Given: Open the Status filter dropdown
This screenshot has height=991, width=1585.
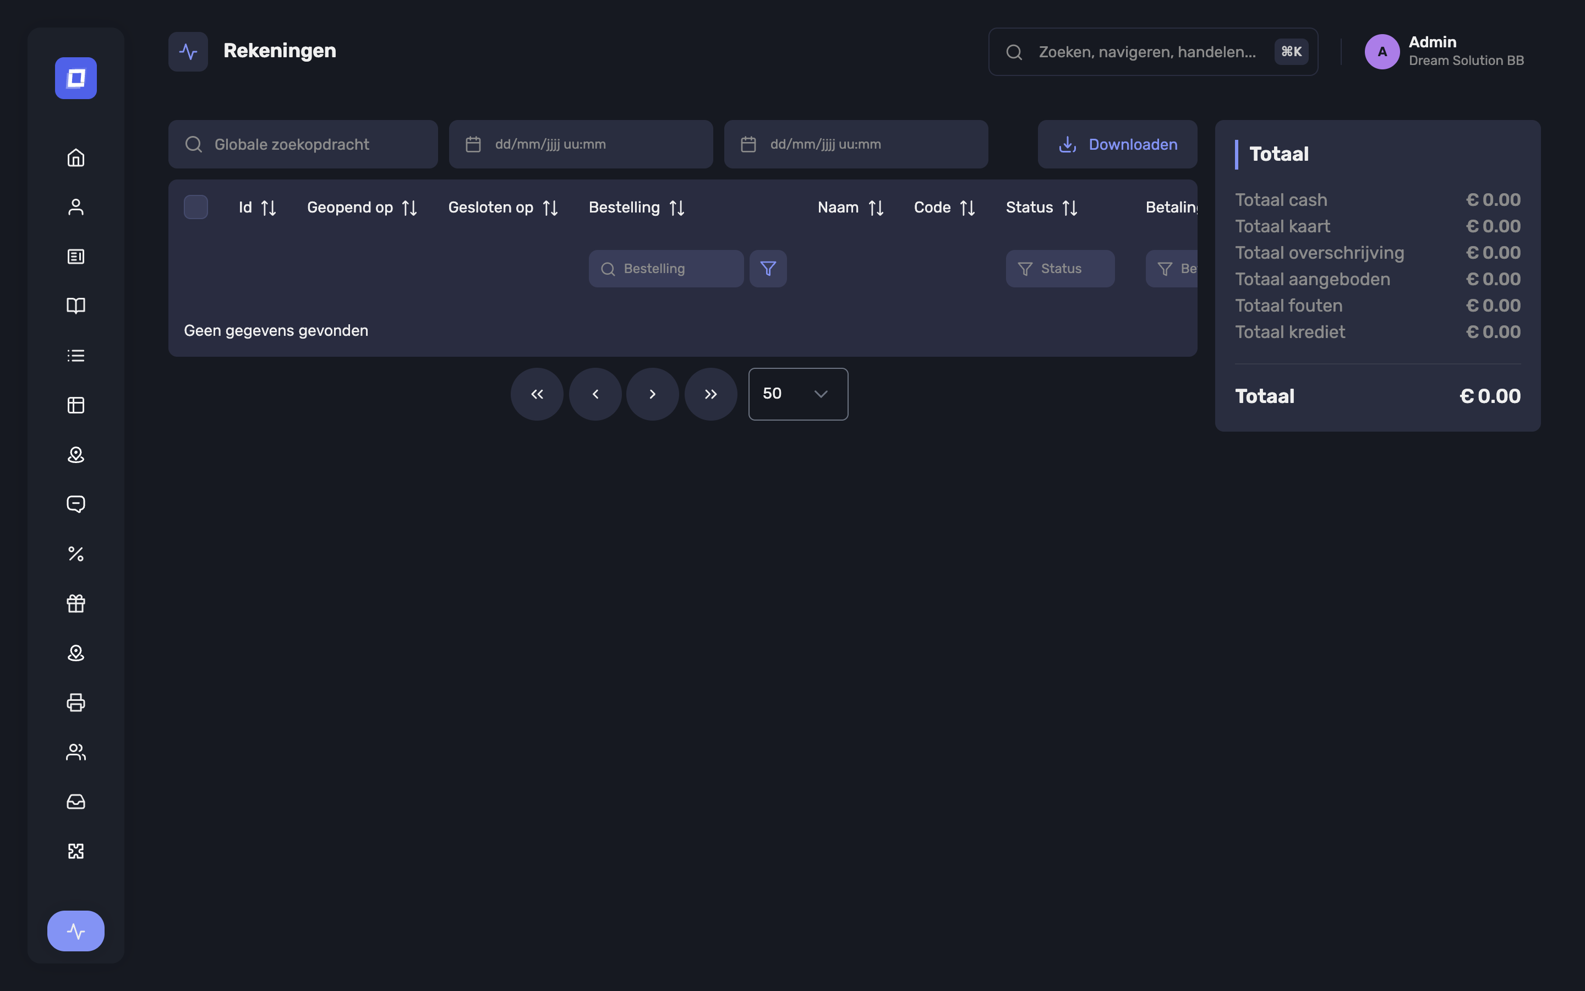Looking at the screenshot, I should 1060,269.
